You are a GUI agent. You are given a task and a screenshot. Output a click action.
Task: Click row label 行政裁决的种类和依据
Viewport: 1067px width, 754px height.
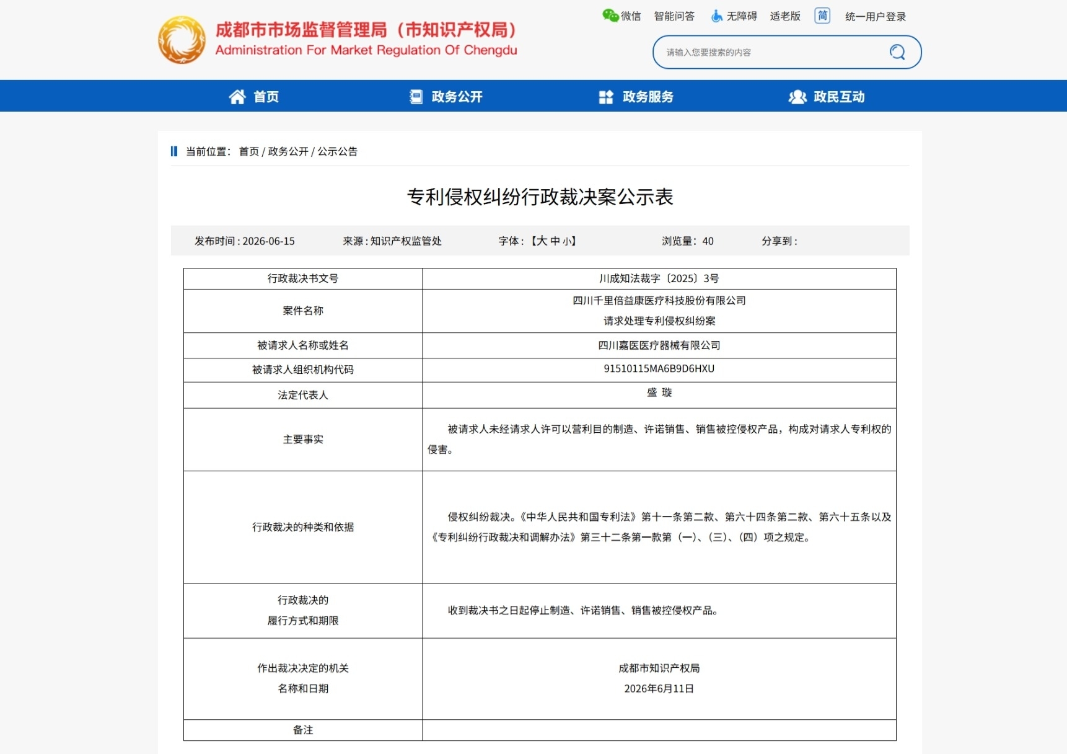click(303, 527)
